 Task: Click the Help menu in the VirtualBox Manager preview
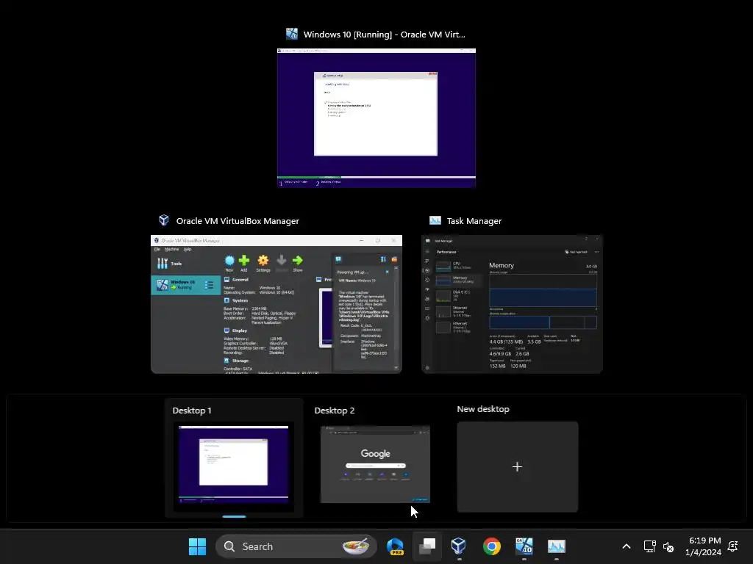coord(188,250)
